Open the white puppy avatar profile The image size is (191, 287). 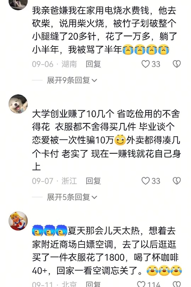[18, 104]
